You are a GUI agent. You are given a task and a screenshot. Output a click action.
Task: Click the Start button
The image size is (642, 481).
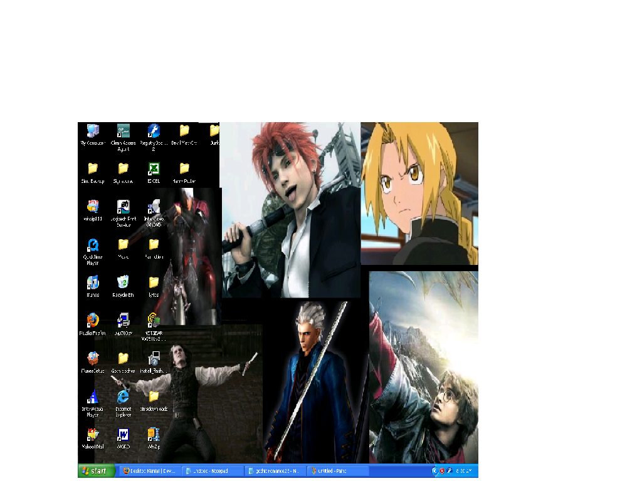click(x=96, y=471)
